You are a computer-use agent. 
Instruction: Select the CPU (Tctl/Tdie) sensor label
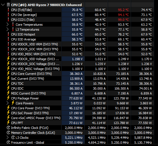[21, 10]
